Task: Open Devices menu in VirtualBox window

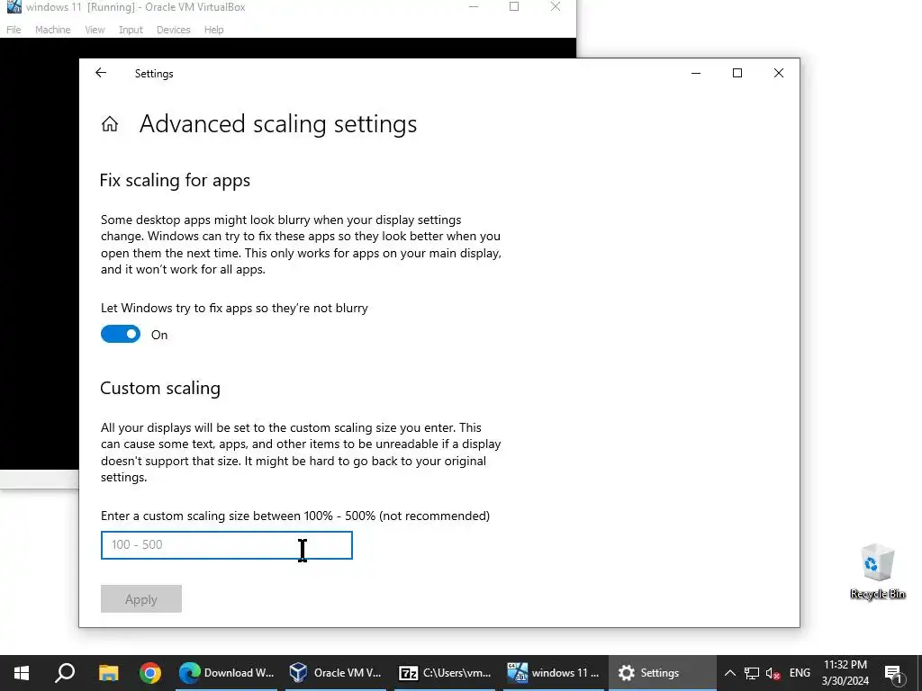Action: (174, 30)
